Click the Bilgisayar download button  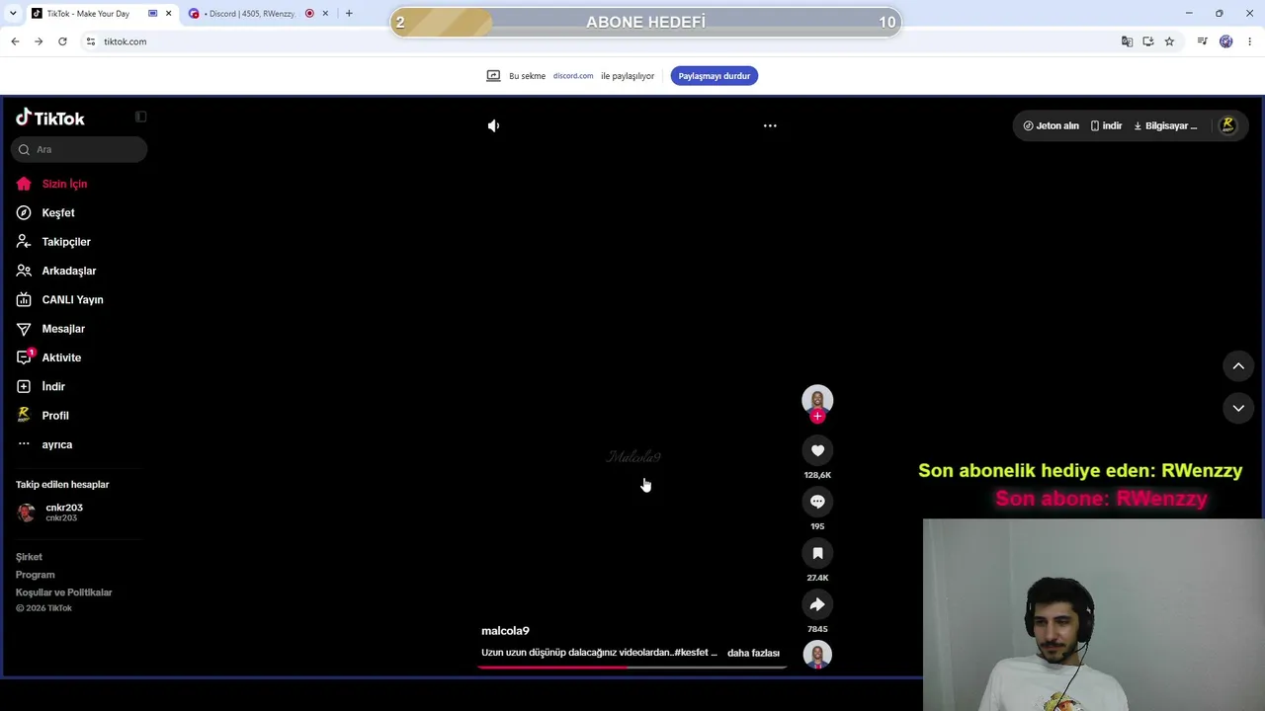[x=1165, y=125]
